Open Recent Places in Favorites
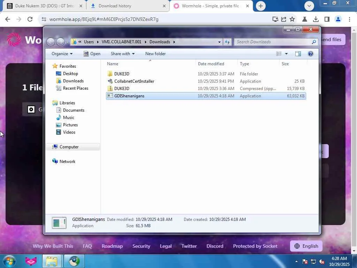 click(x=75, y=88)
